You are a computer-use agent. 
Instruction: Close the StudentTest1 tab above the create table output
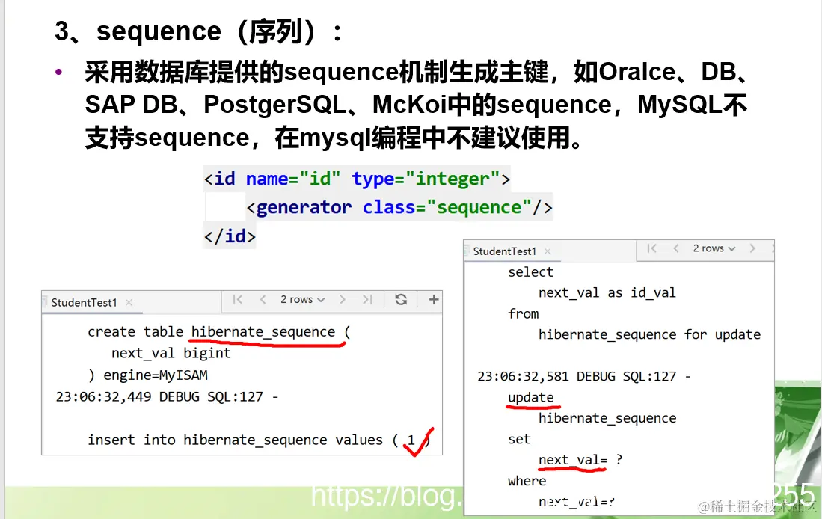129,302
